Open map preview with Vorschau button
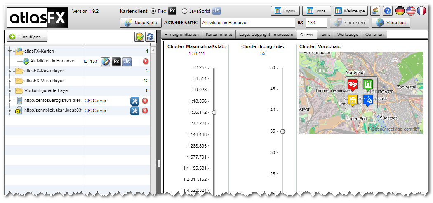The image size is (433, 203). [391, 23]
